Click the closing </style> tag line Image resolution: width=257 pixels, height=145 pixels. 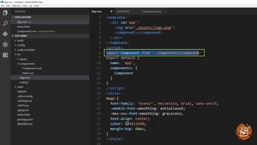pos(114,139)
